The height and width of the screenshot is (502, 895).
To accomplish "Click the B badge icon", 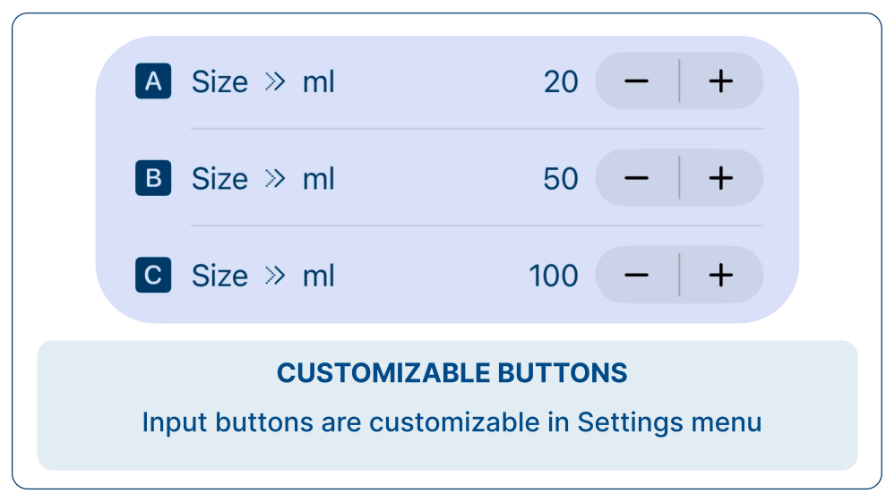I will [x=153, y=178].
